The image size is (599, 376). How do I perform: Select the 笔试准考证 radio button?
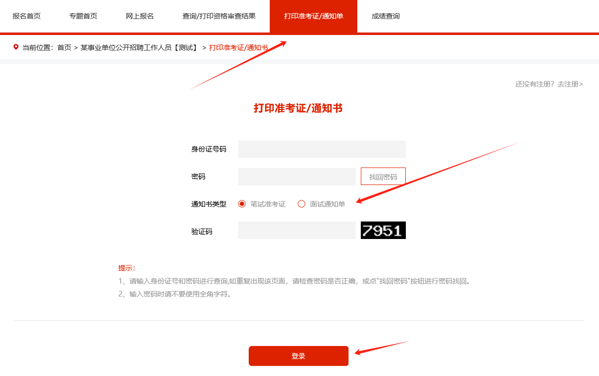[242, 204]
